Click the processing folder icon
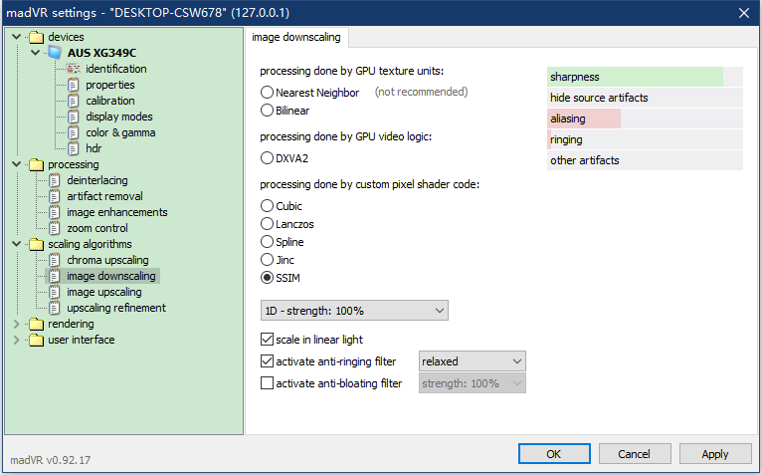This screenshot has width=762, height=475. click(x=36, y=165)
